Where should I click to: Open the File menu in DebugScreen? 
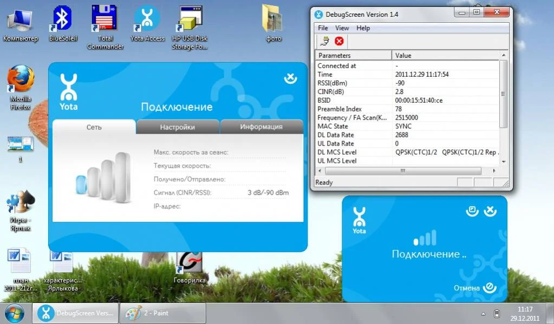click(323, 28)
